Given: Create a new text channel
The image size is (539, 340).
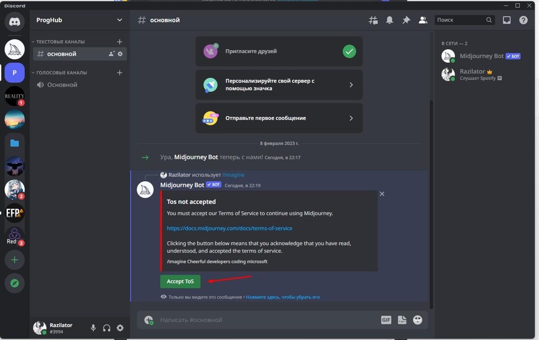Looking at the screenshot, I should point(120,42).
